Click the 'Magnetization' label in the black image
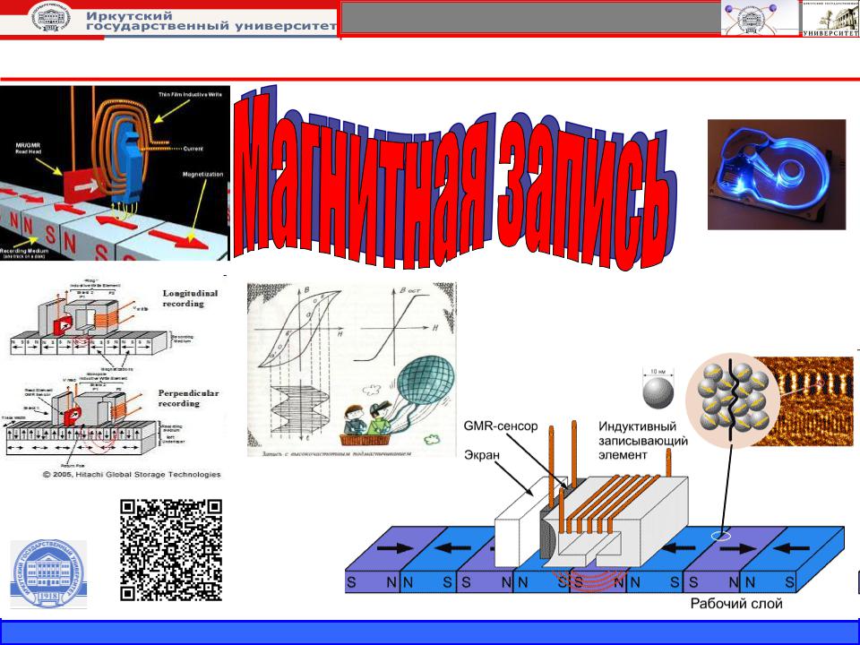This screenshot has width=860, height=645. 203,175
